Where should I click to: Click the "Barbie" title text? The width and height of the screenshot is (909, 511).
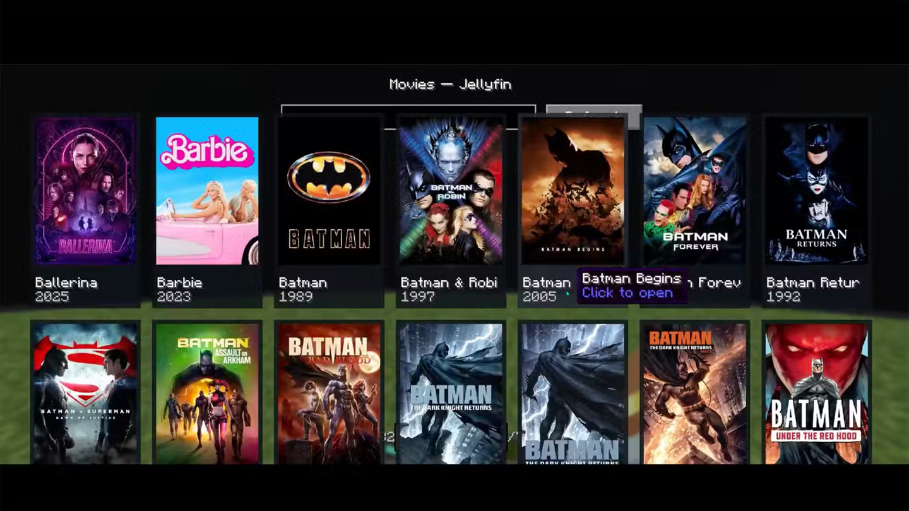tap(179, 282)
